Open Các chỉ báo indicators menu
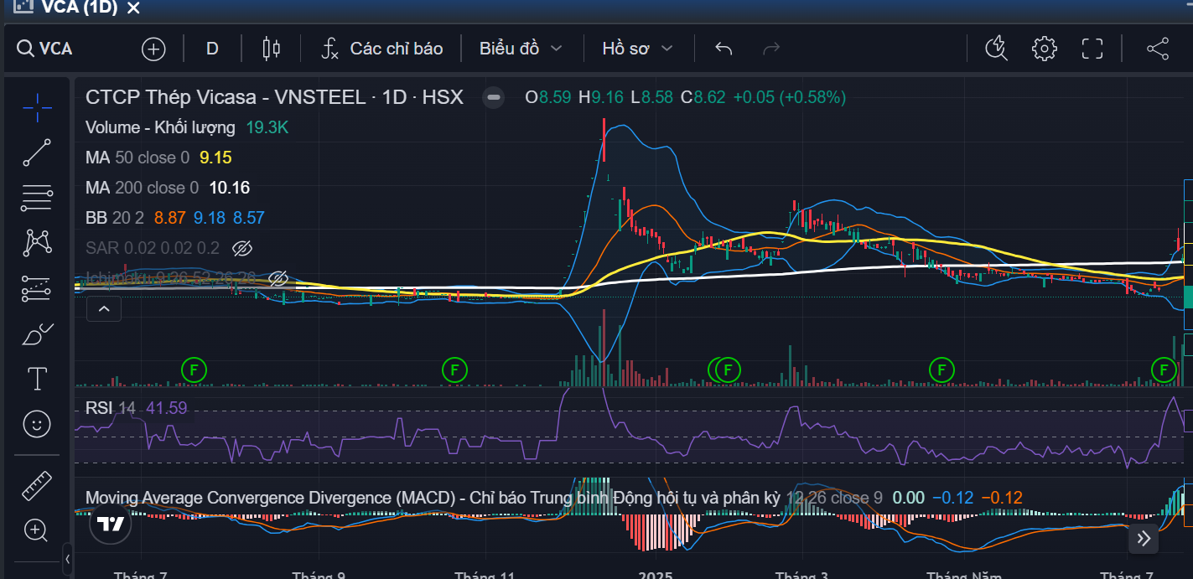This screenshot has height=579, width=1193. tap(382, 49)
